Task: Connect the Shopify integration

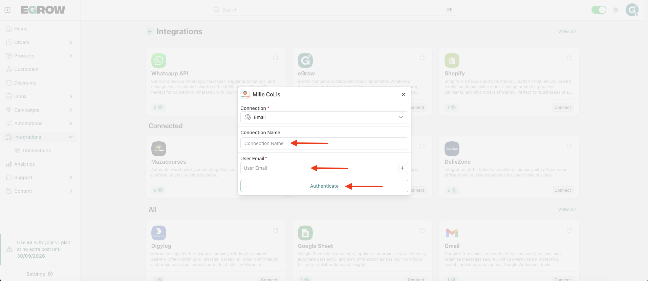Action: click(563, 108)
